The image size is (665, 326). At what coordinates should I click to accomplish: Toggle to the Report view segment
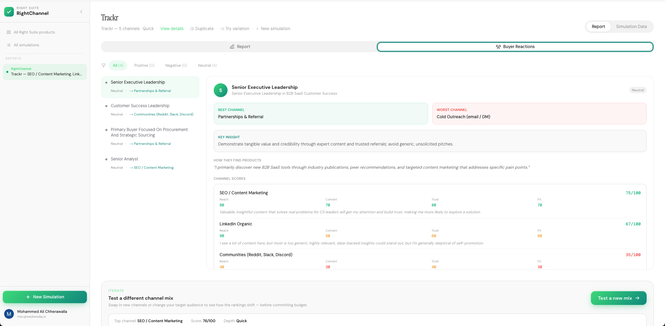point(240,46)
